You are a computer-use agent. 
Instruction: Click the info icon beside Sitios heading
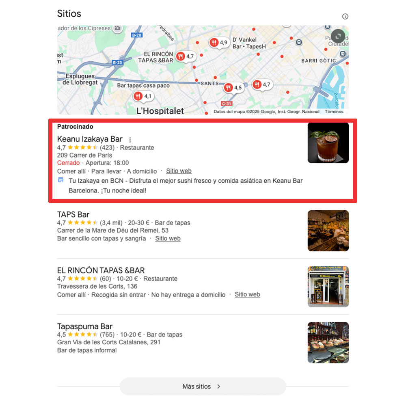click(345, 17)
